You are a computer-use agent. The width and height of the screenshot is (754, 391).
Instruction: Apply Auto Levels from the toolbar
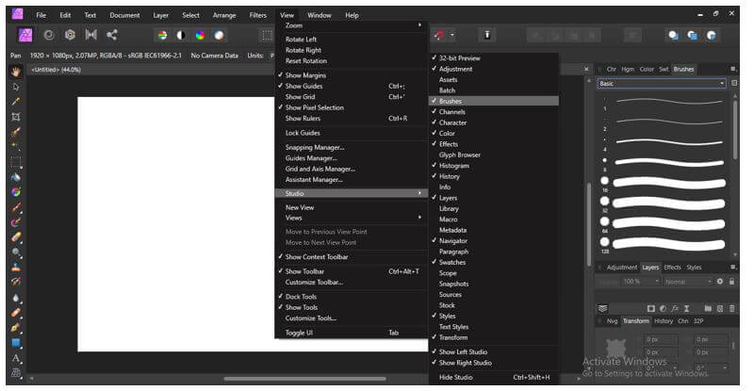(162, 35)
